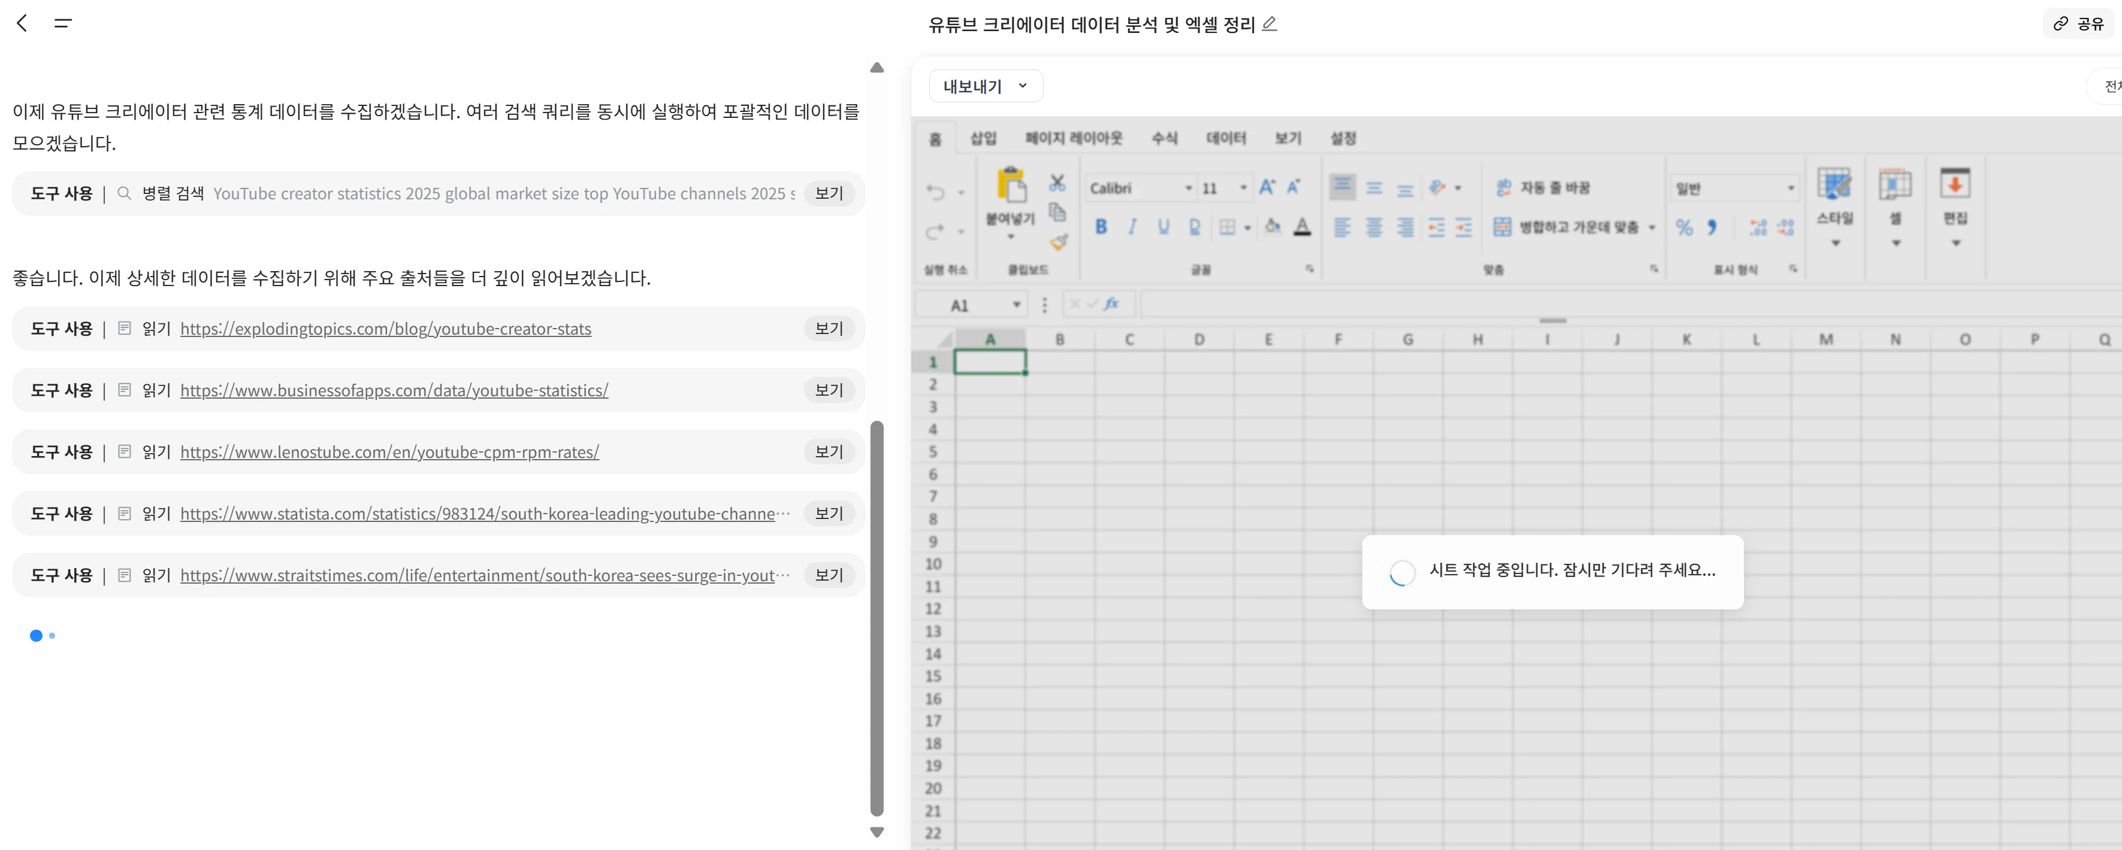Click the cut (scissors) icon
This screenshot has height=850, width=2122.
[1059, 182]
